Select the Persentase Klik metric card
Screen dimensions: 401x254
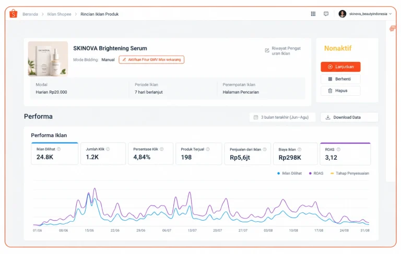coord(150,154)
